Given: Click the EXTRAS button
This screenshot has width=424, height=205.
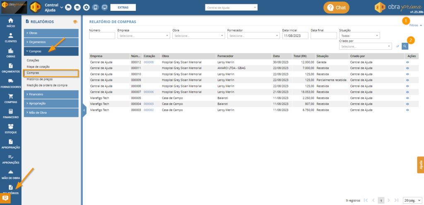Looking at the screenshot, I should click(123, 7).
